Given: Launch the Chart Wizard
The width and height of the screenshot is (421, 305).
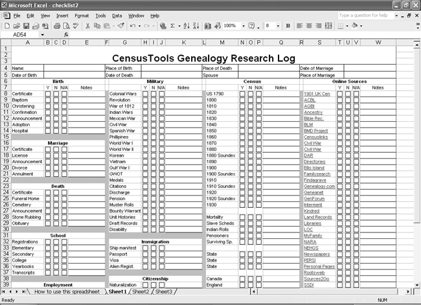Looking at the screenshot, I should click(208, 26).
